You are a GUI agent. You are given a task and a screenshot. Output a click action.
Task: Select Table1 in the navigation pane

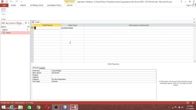(15, 33)
